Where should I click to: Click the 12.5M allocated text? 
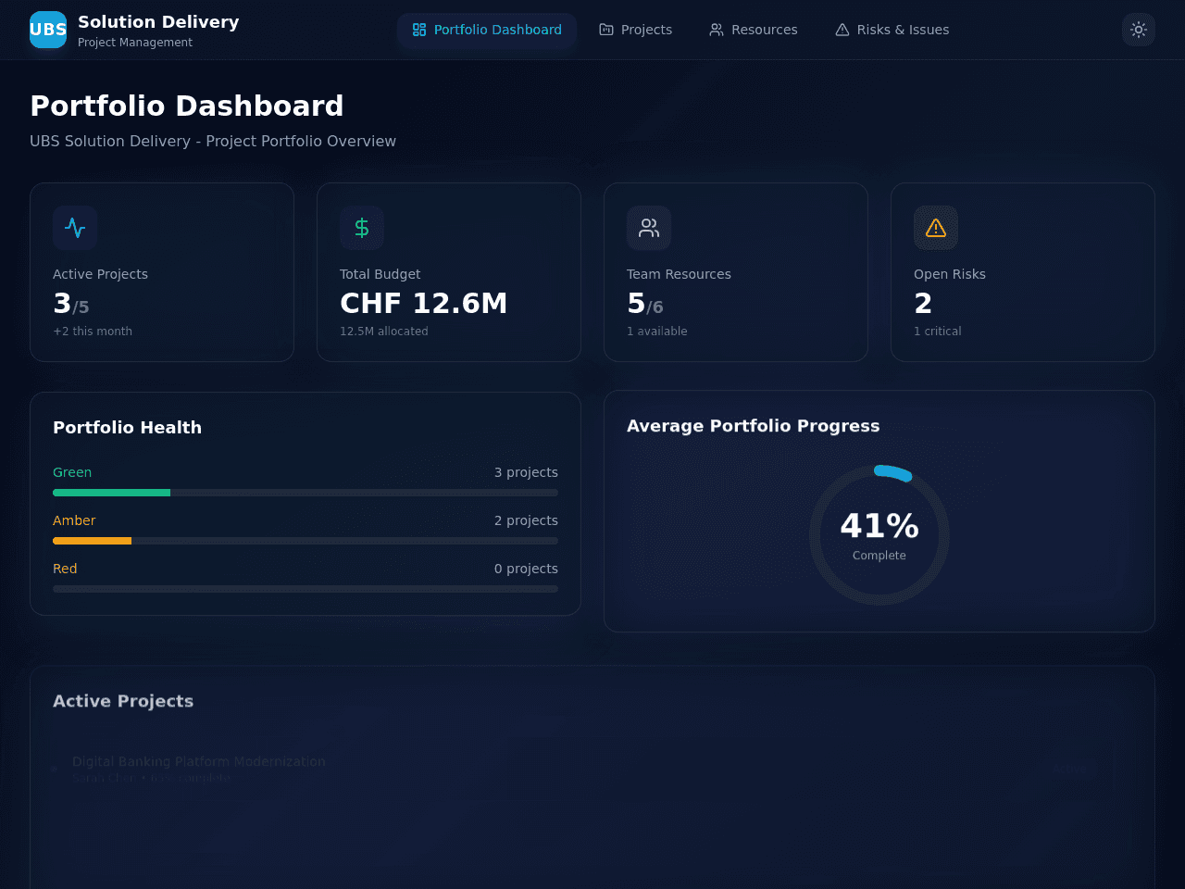pos(383,332)
